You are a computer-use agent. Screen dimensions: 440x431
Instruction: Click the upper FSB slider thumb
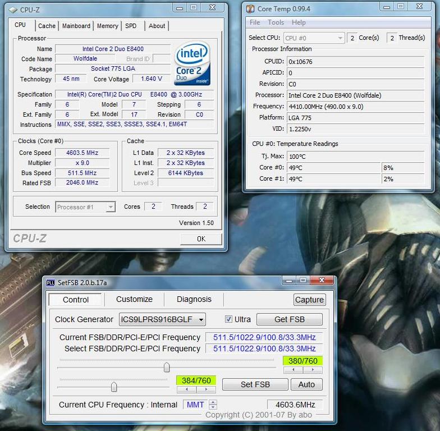[167, 367]
